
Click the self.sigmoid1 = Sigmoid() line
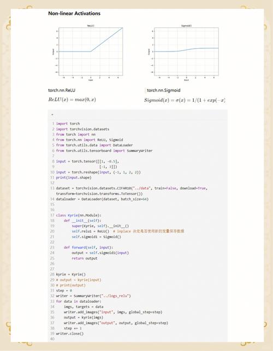pyautogui.click(x=97, y=237)
